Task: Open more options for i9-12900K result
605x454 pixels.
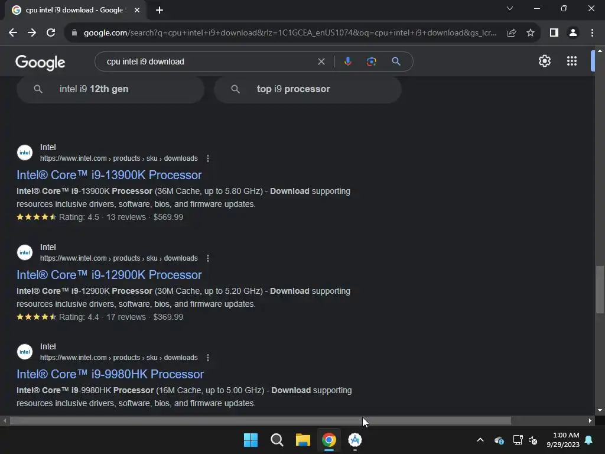Action: pos(208,258)
